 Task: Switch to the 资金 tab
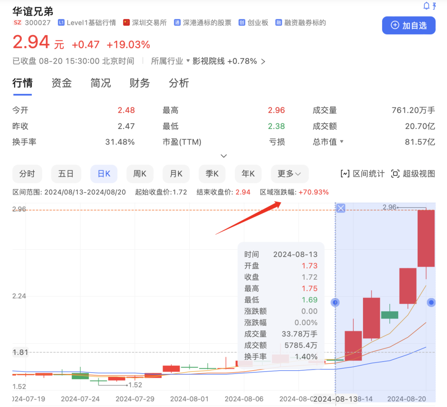pyautogui.click(x=62, y=83)
